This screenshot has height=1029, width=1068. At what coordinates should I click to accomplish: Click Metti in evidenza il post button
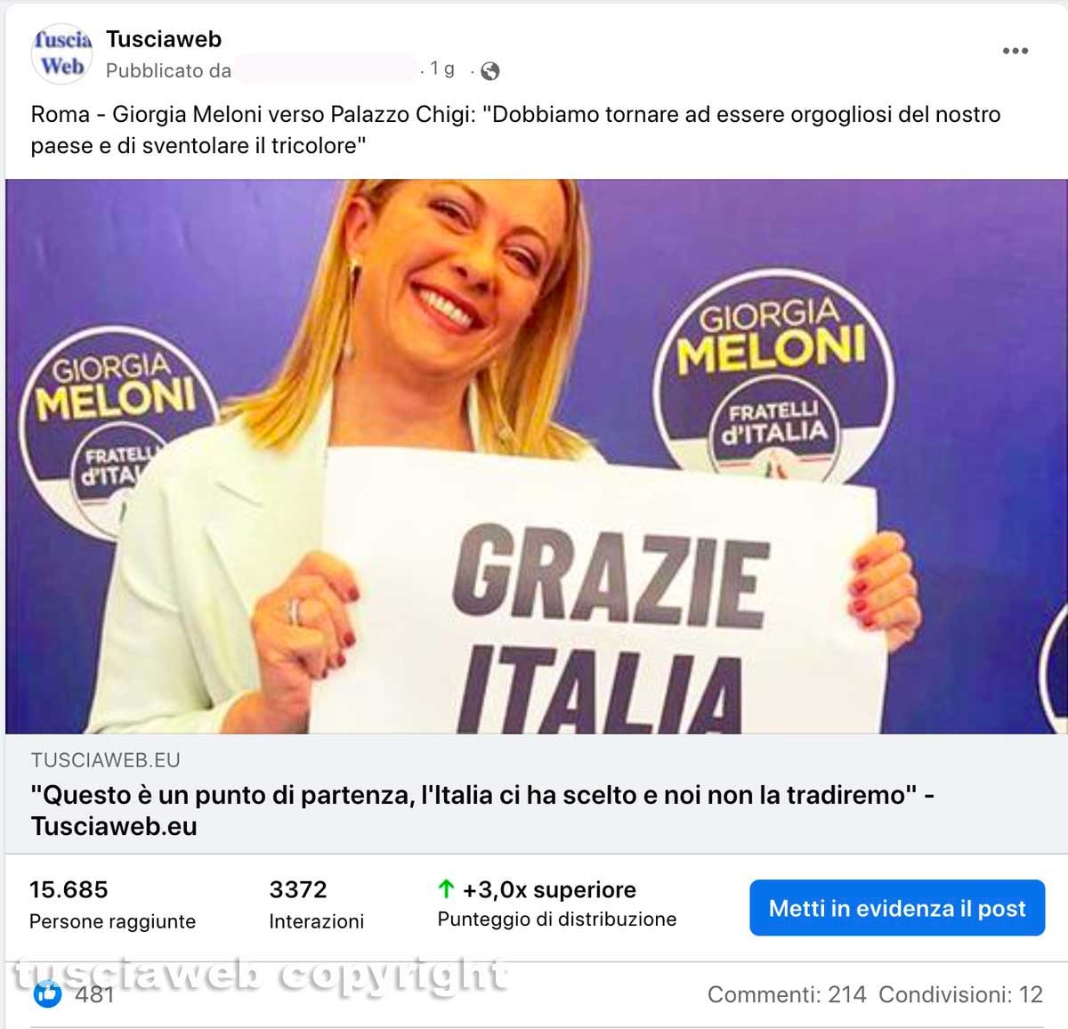point(897,908)
